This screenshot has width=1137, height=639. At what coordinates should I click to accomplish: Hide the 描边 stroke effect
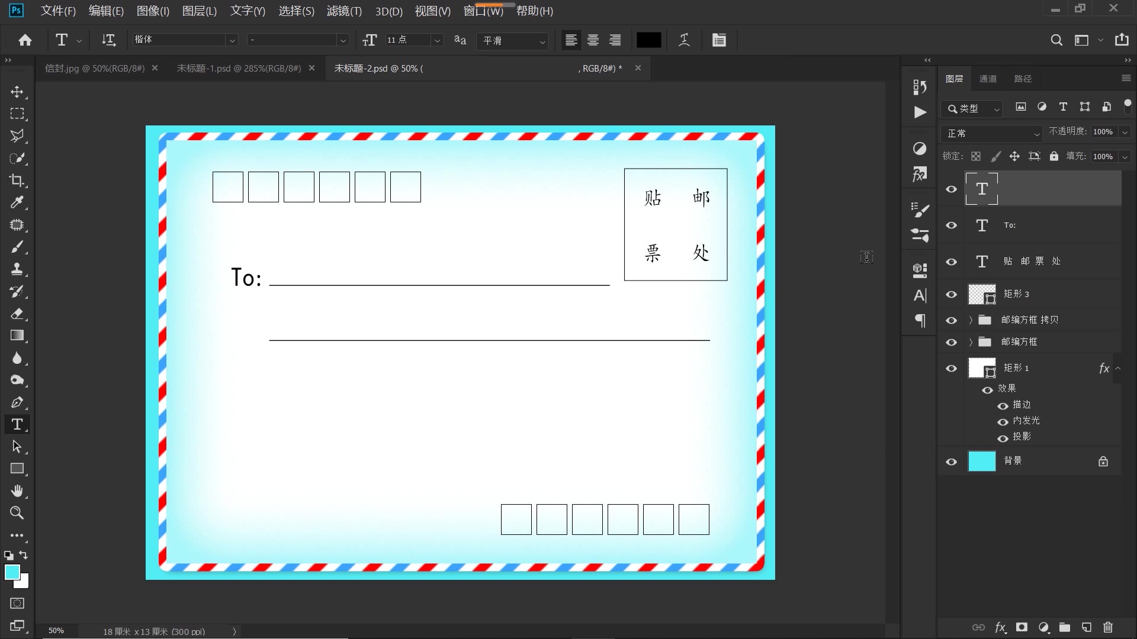pos(1003,406)
